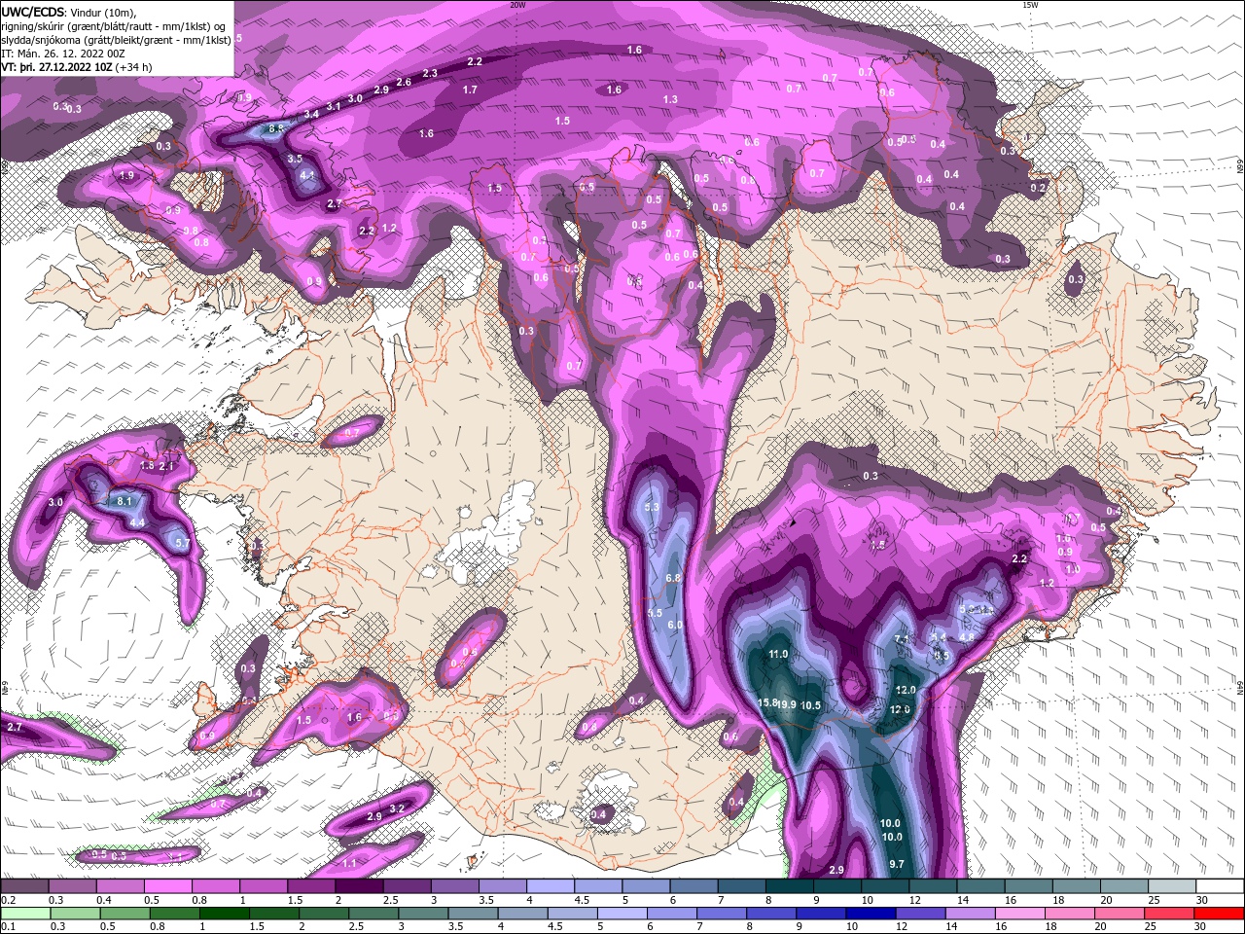Image resolution: width=1245 pixels, height=934 pixels.
Task: Click the 3.1 precipitation value
Action: pos(333,106)
